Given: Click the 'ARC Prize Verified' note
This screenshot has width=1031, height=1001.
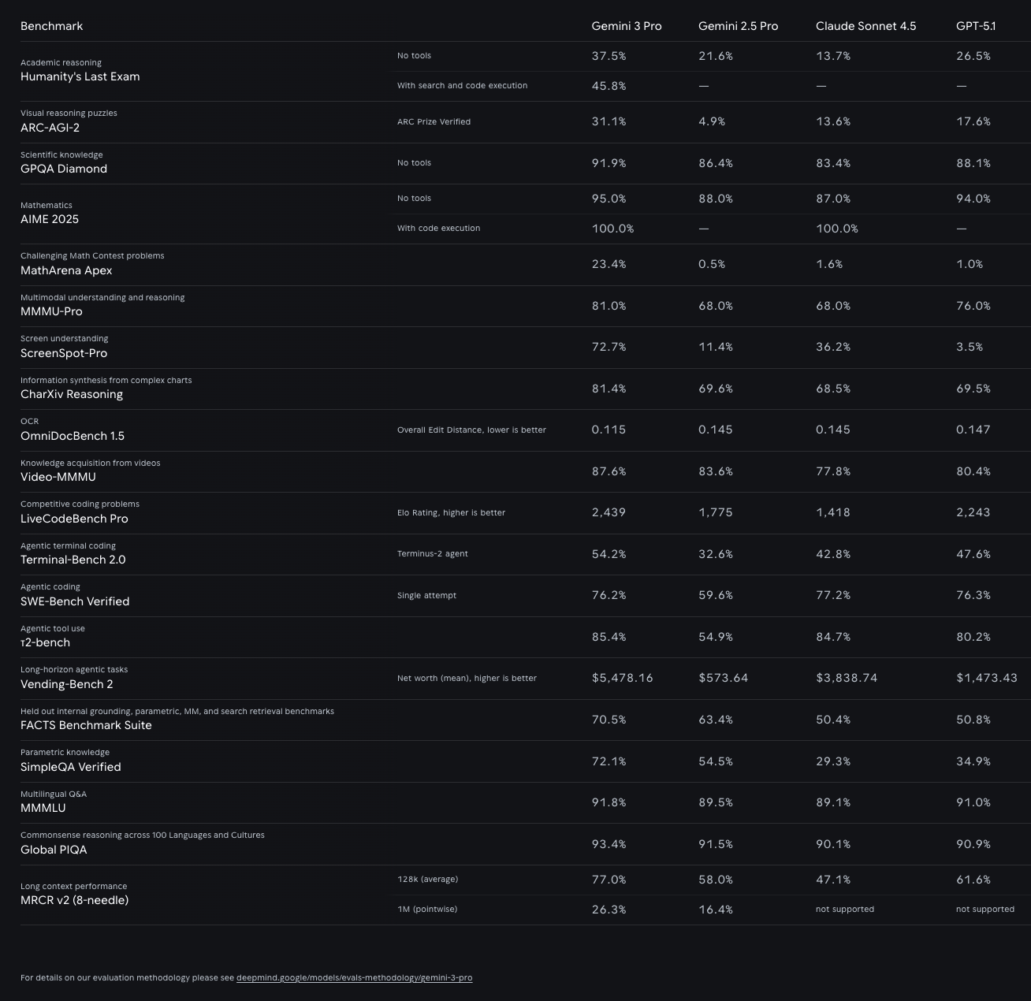Looking at the screenshot, I should coord(434,121).
